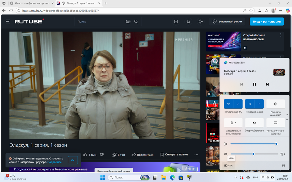This screenshot has height=182, width=292.
Task: Open a new browser tab
Action: [x=106, y=3]
